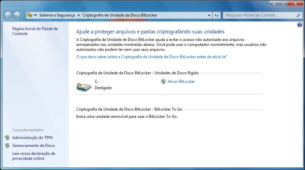
Task: Click the Forward navigation arrow button
Action: 17,15
